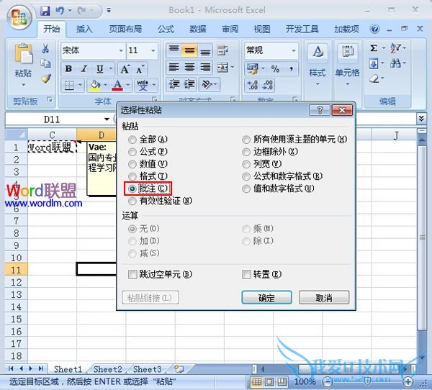
Task: Select the 有效性验证(N) option
Action: point(161,201)
